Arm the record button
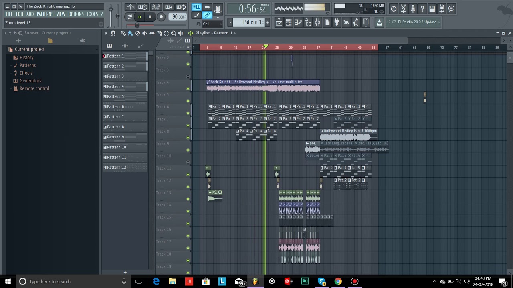The width and height of the screenshot is (513, 288). [x=161, y=17]
